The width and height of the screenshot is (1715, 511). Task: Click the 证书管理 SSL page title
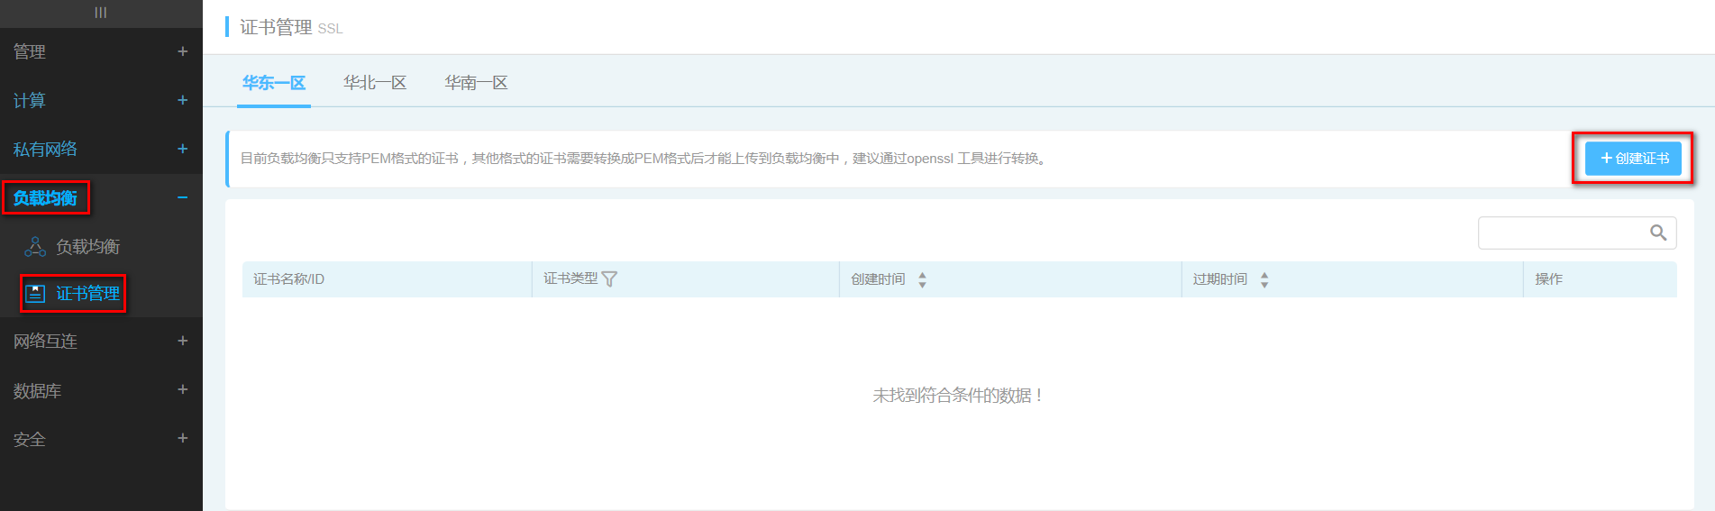(291, 27)
